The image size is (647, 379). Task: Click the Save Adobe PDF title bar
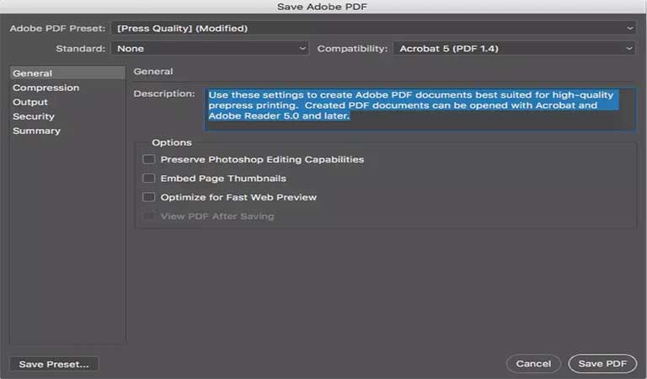[323, 7]
